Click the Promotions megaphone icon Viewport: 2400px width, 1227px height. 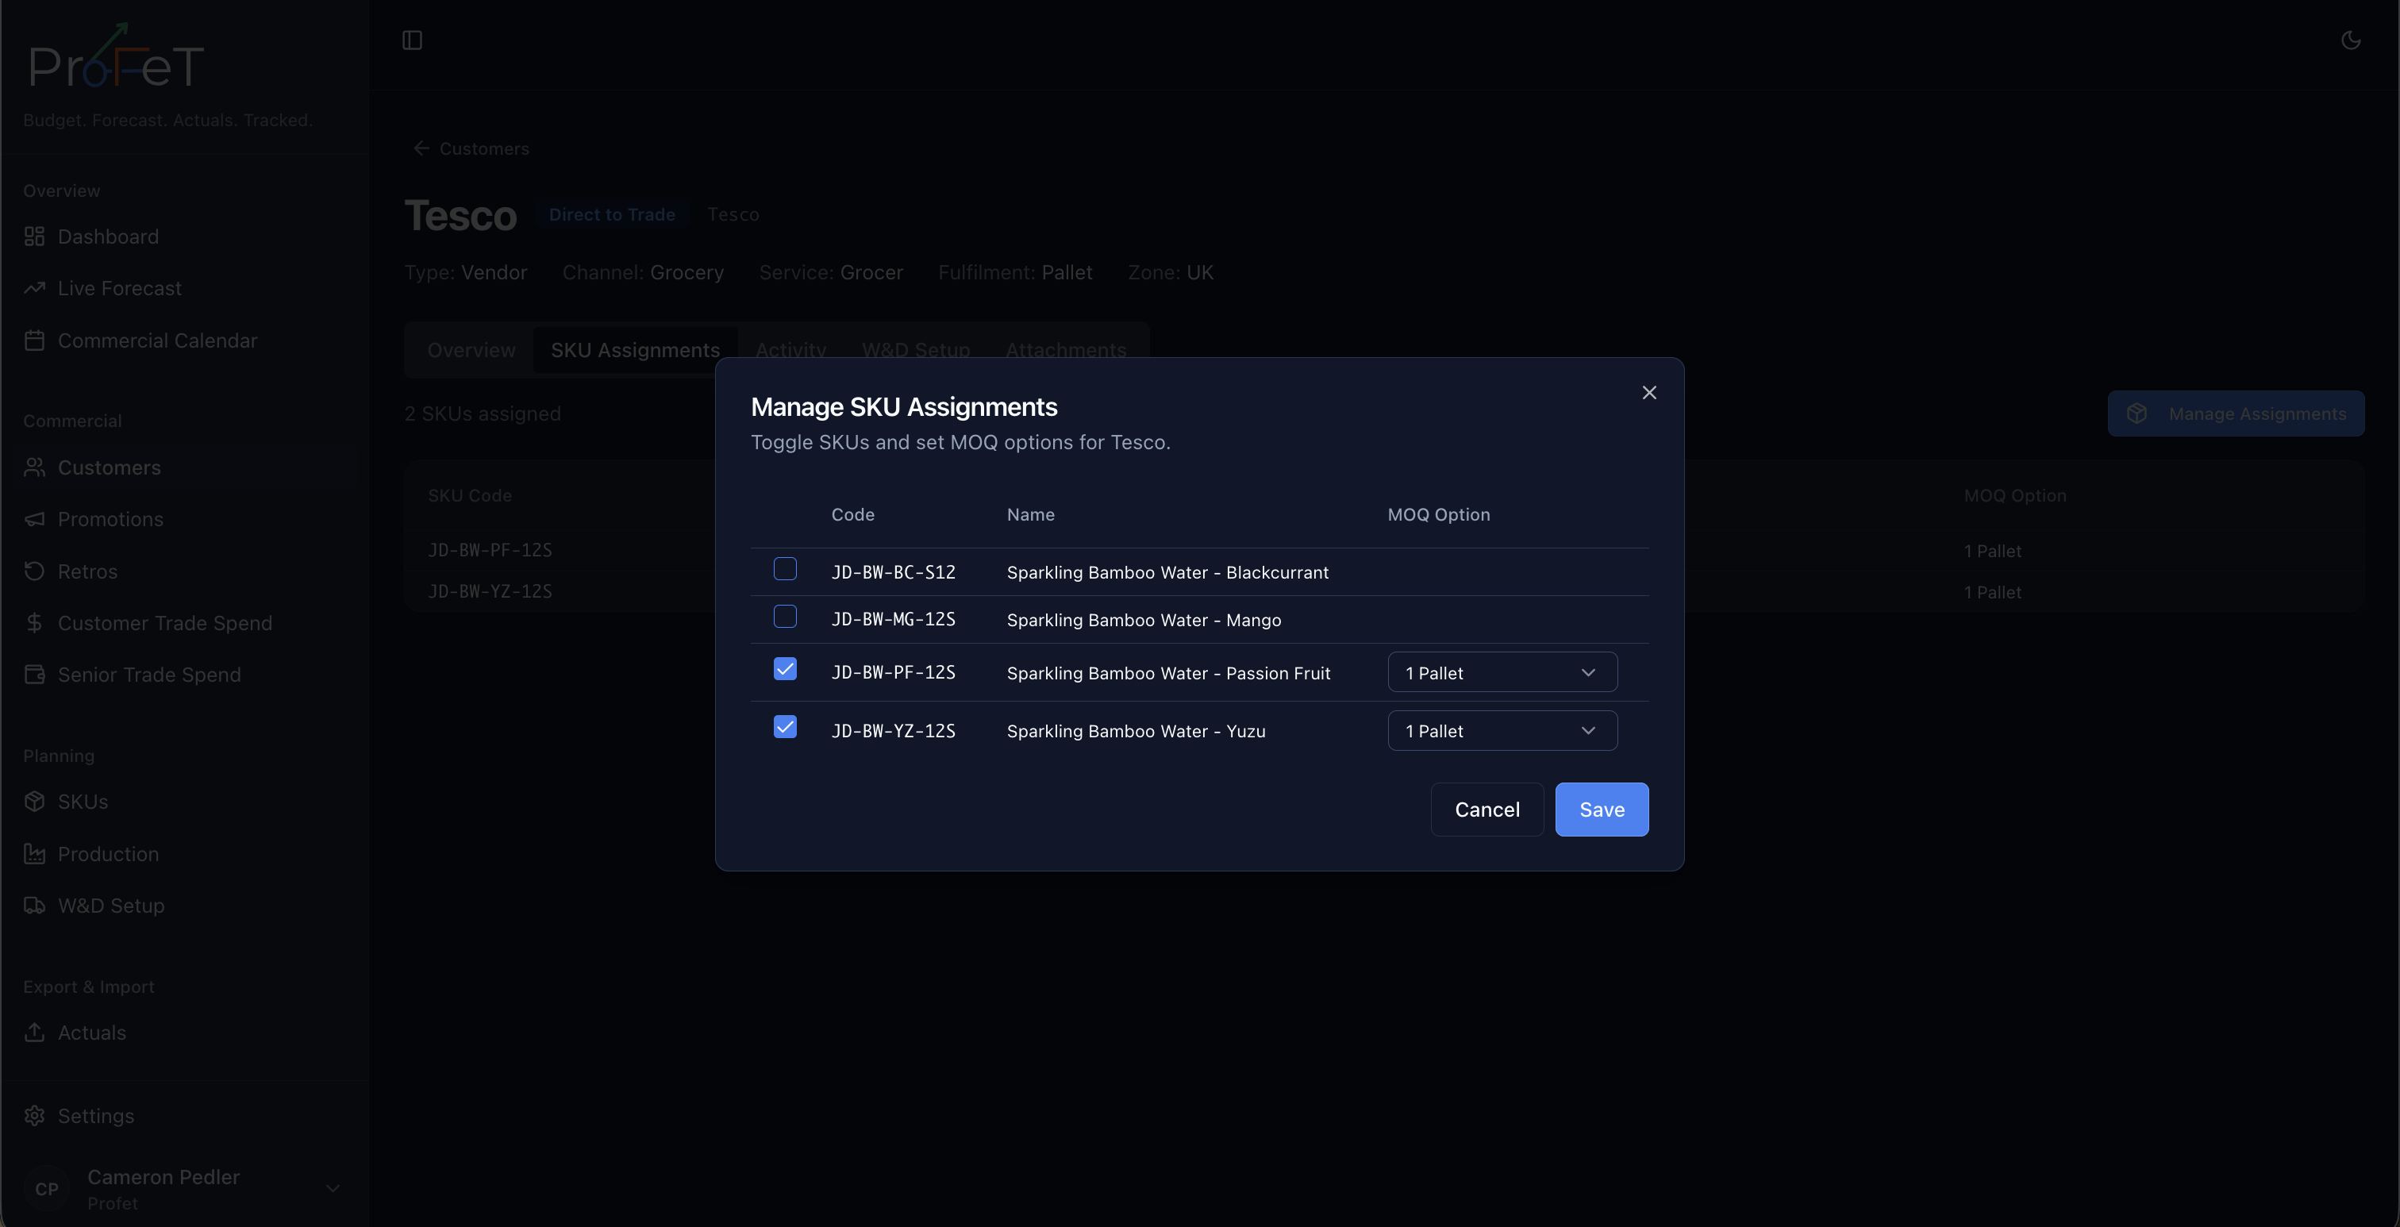(34, 519)
